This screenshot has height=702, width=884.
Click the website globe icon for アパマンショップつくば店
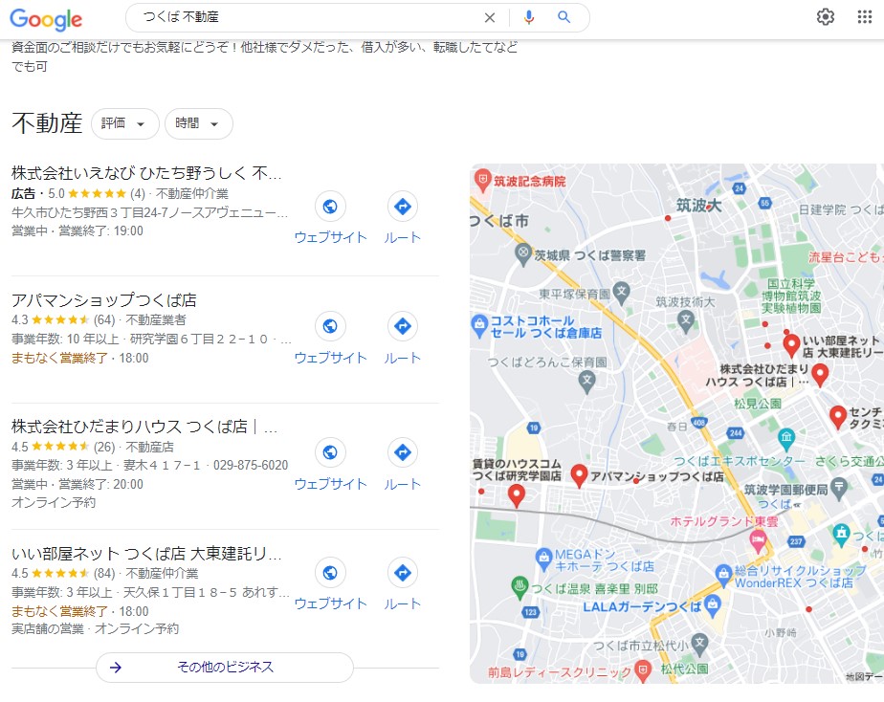pos(330,326)
